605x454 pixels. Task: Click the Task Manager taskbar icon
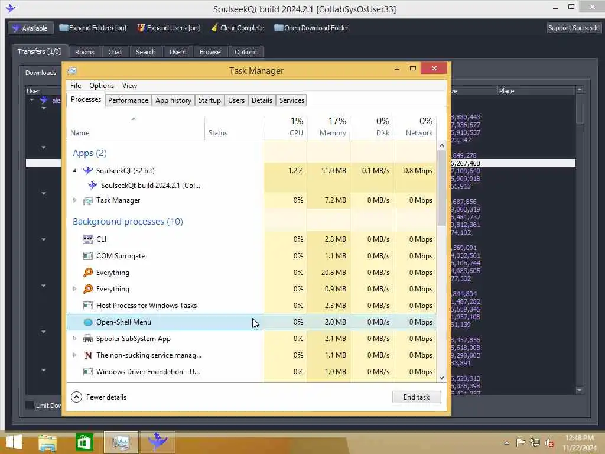[x=121, y=442]
